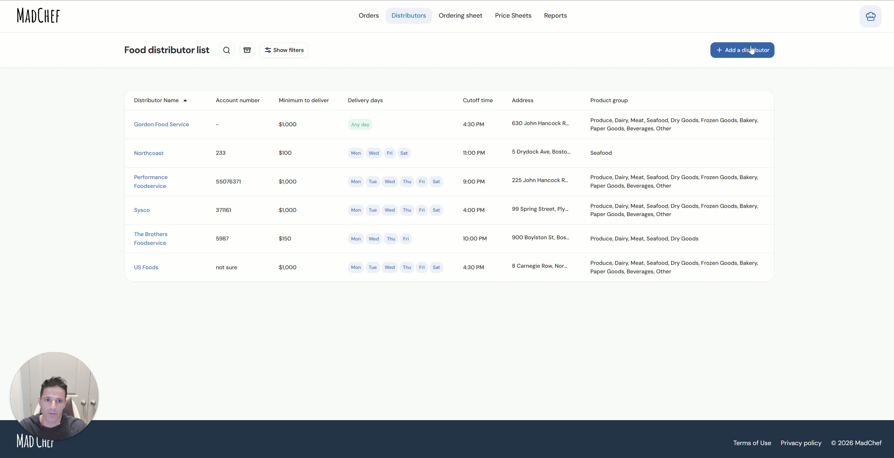Click Minimum to deliver column header
The image size is (894, 458).
[304, 101]
